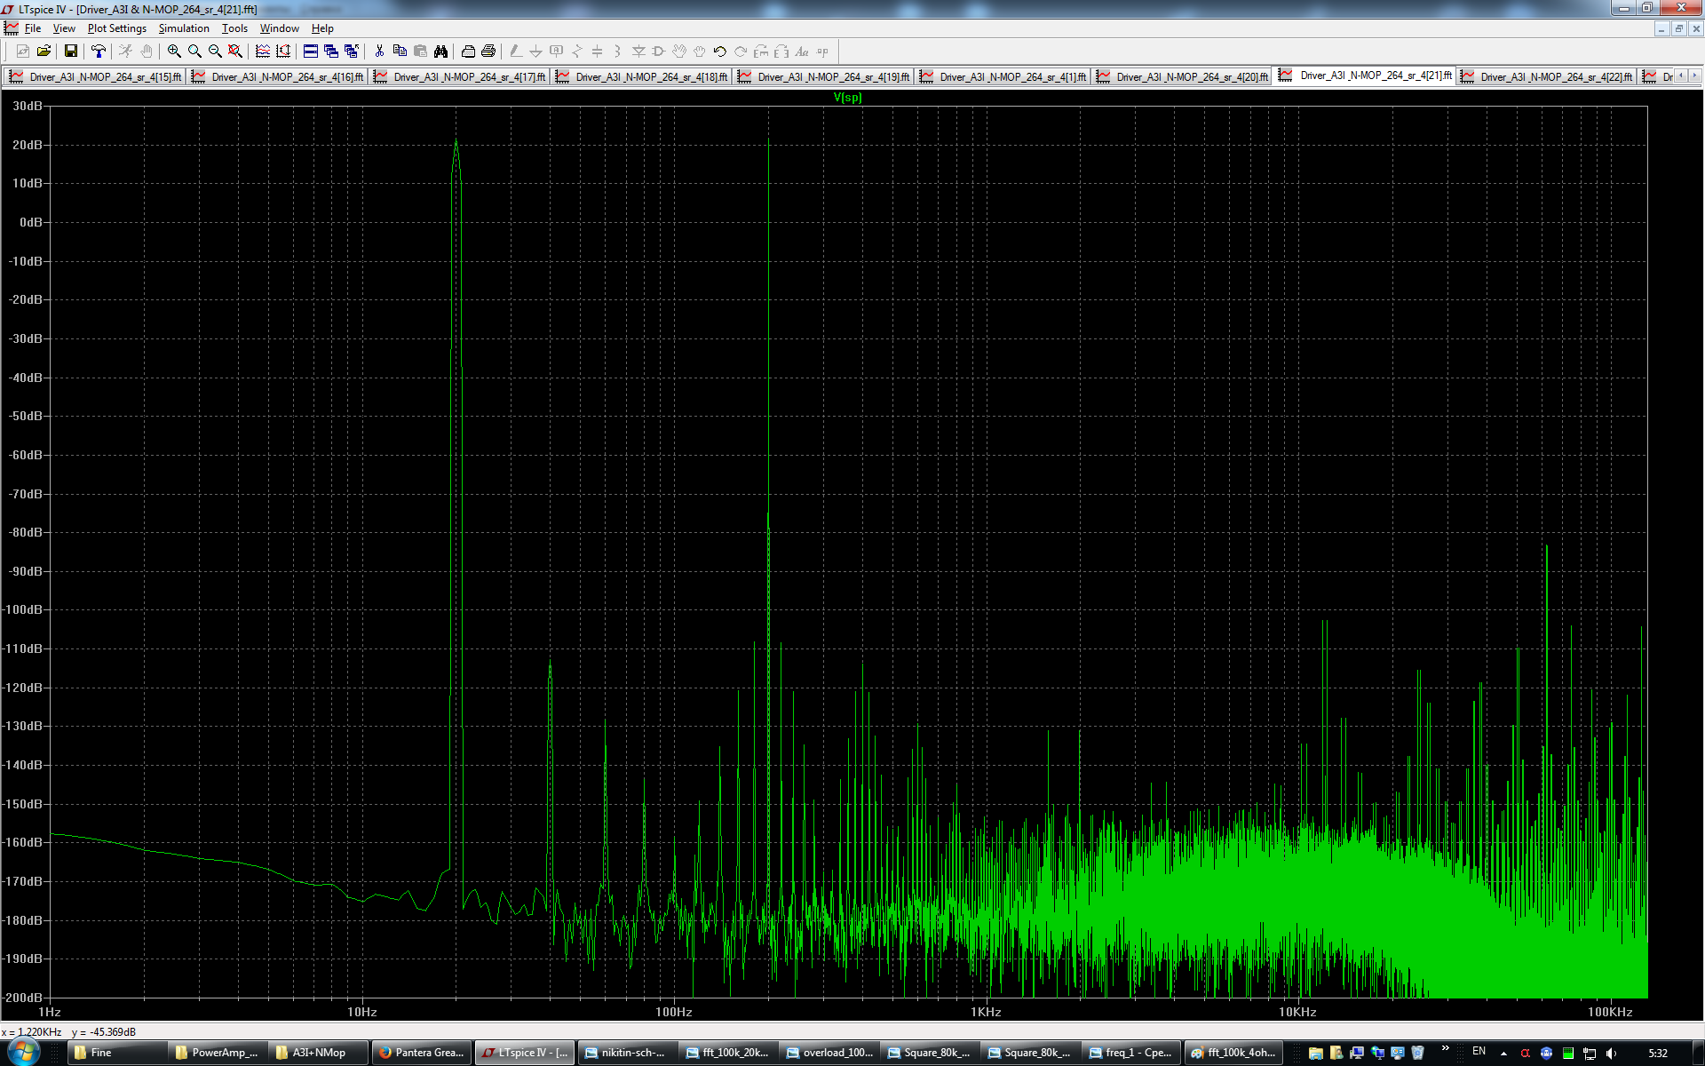Click the Save floppy disk icon
This screenshot has height=1066, width=1705.
pyautogui.click(x=71, y=52)
